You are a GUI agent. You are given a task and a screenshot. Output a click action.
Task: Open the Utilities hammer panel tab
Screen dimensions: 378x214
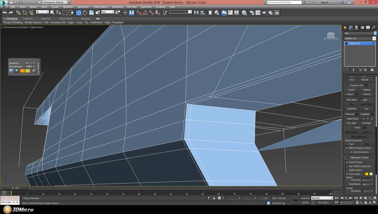point(374,28)
